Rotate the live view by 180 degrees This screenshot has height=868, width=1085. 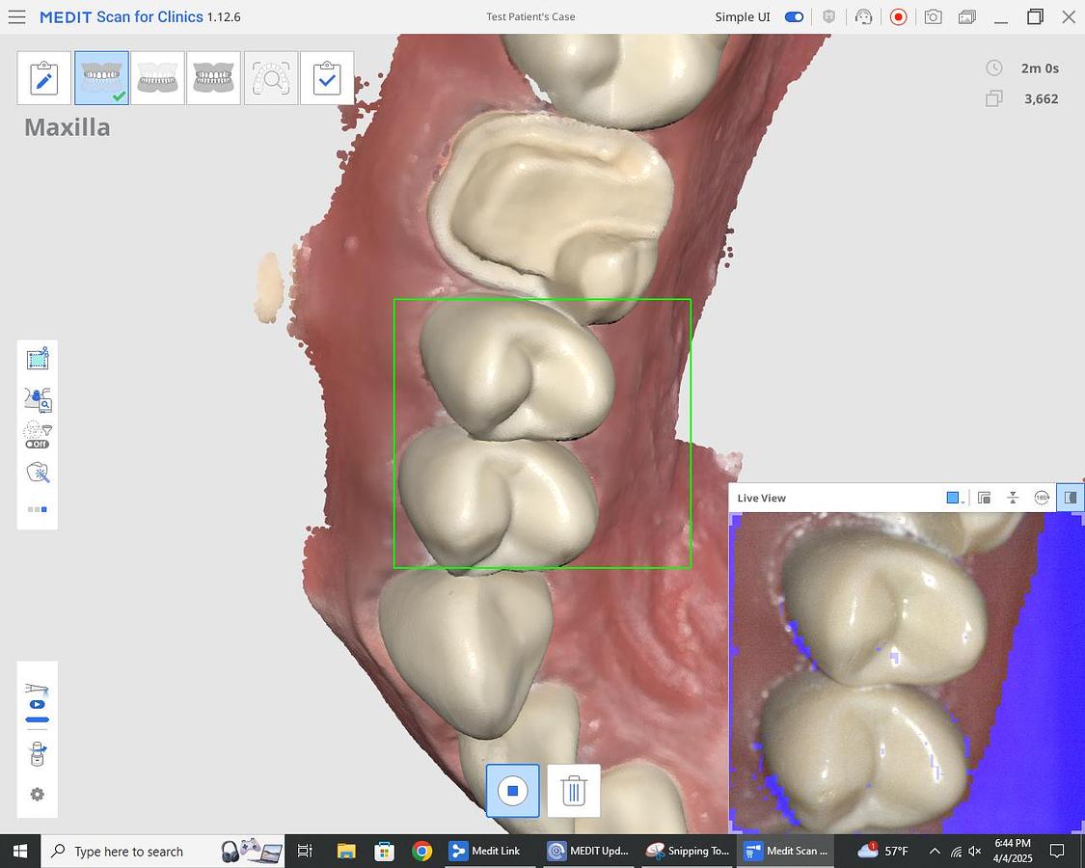(x=1042, y=498)
